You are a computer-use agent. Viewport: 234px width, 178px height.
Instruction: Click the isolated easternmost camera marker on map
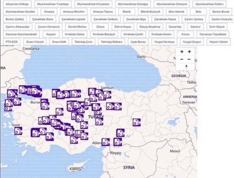(x=137, y=122)
